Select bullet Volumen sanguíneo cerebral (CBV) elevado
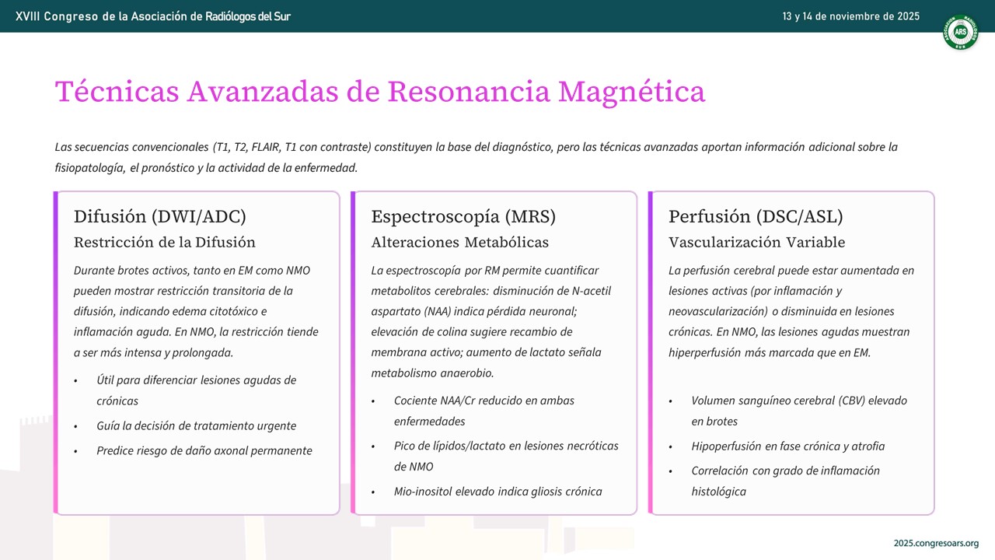 799,411
